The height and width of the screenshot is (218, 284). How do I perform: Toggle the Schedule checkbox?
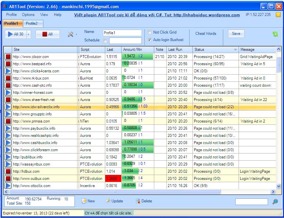click(x=105, y=41)
